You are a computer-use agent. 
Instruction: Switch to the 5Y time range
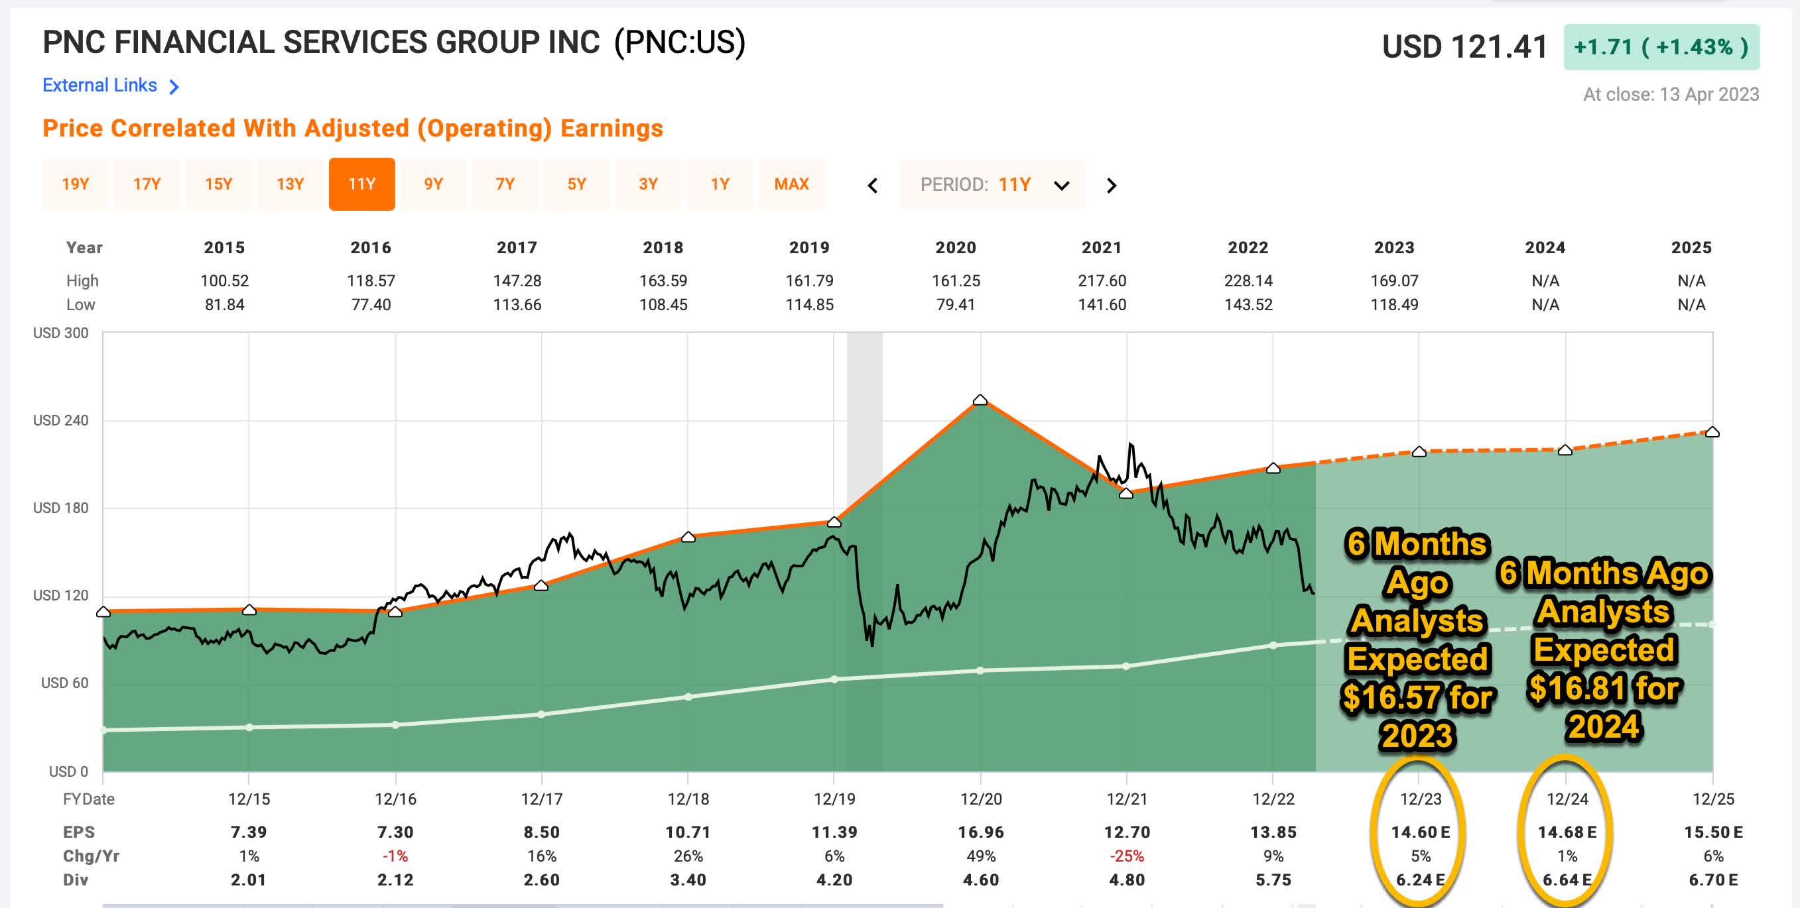[x=576, y=184]
